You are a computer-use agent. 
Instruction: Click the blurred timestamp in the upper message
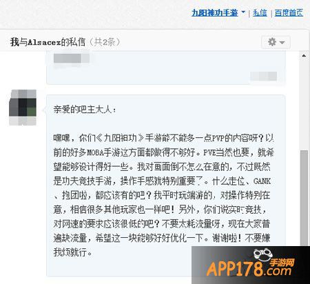point(264,77)
